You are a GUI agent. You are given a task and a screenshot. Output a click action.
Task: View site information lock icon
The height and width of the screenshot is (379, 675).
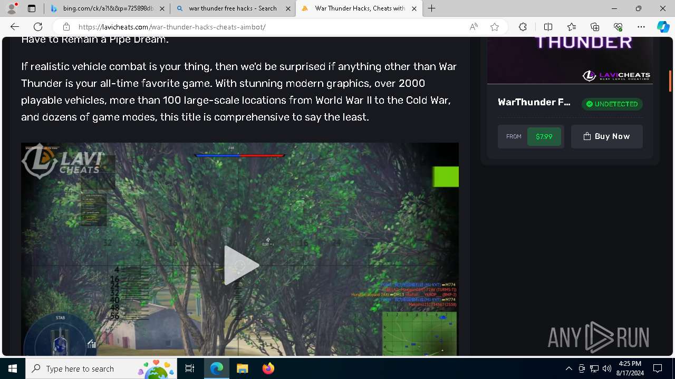66,27
